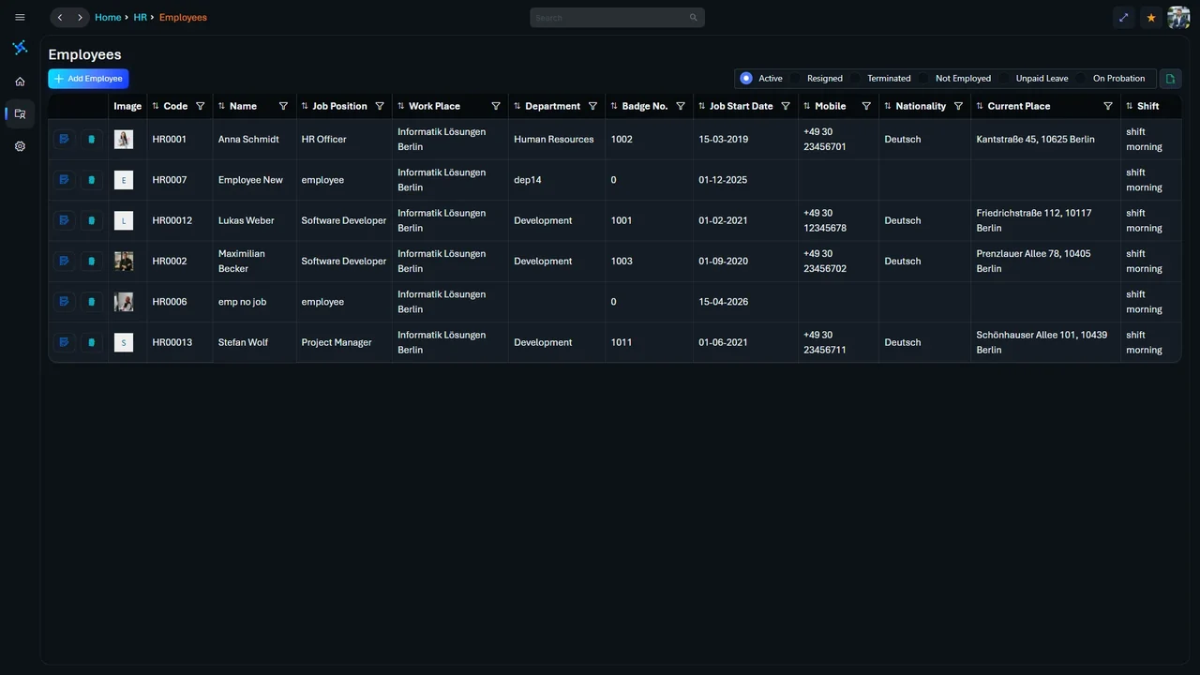This screenshot has height=675, width=1200.
Task: Go forward with the right chevron
Action: tap(81, 17)
